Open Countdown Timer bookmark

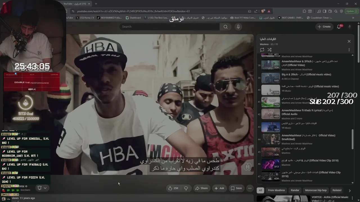(x=319, y=18)
